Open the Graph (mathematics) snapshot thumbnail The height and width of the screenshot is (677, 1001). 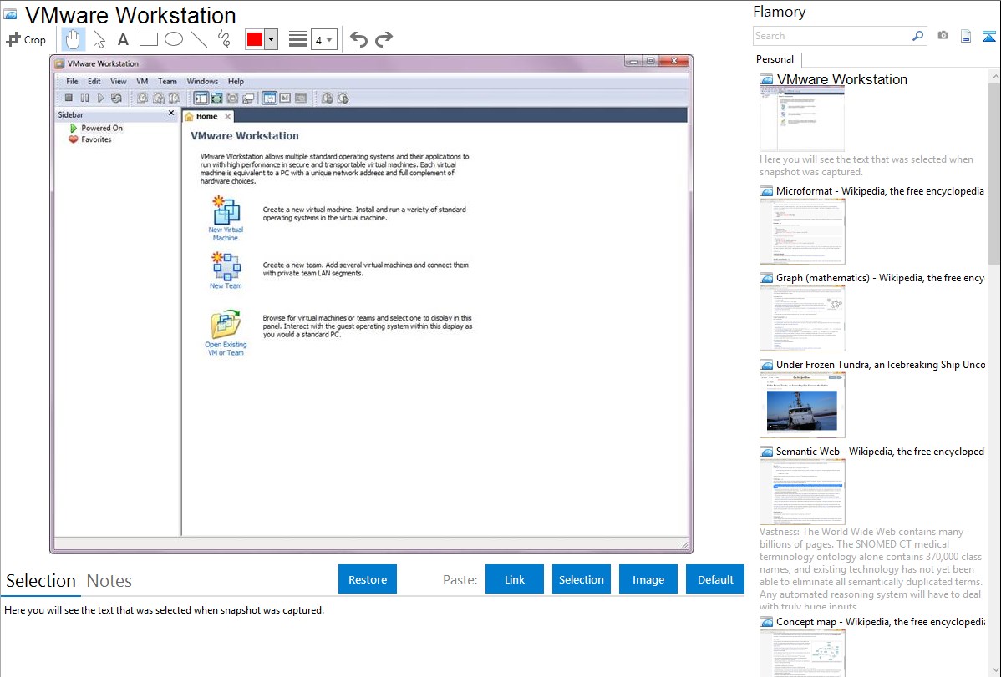(x=802, y=318)
